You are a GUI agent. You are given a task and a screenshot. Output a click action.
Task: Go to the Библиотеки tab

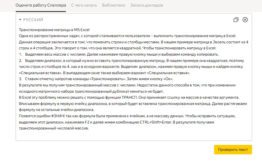click(113, 5)
